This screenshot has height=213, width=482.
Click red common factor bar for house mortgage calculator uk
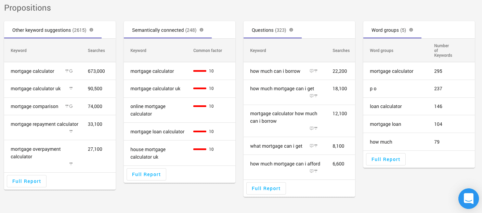pyautogui.click(x=200, y=149)
